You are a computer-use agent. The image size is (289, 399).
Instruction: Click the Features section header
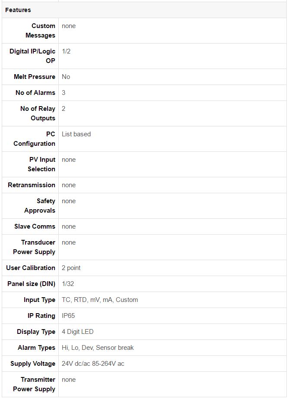[x=18, y=10]
